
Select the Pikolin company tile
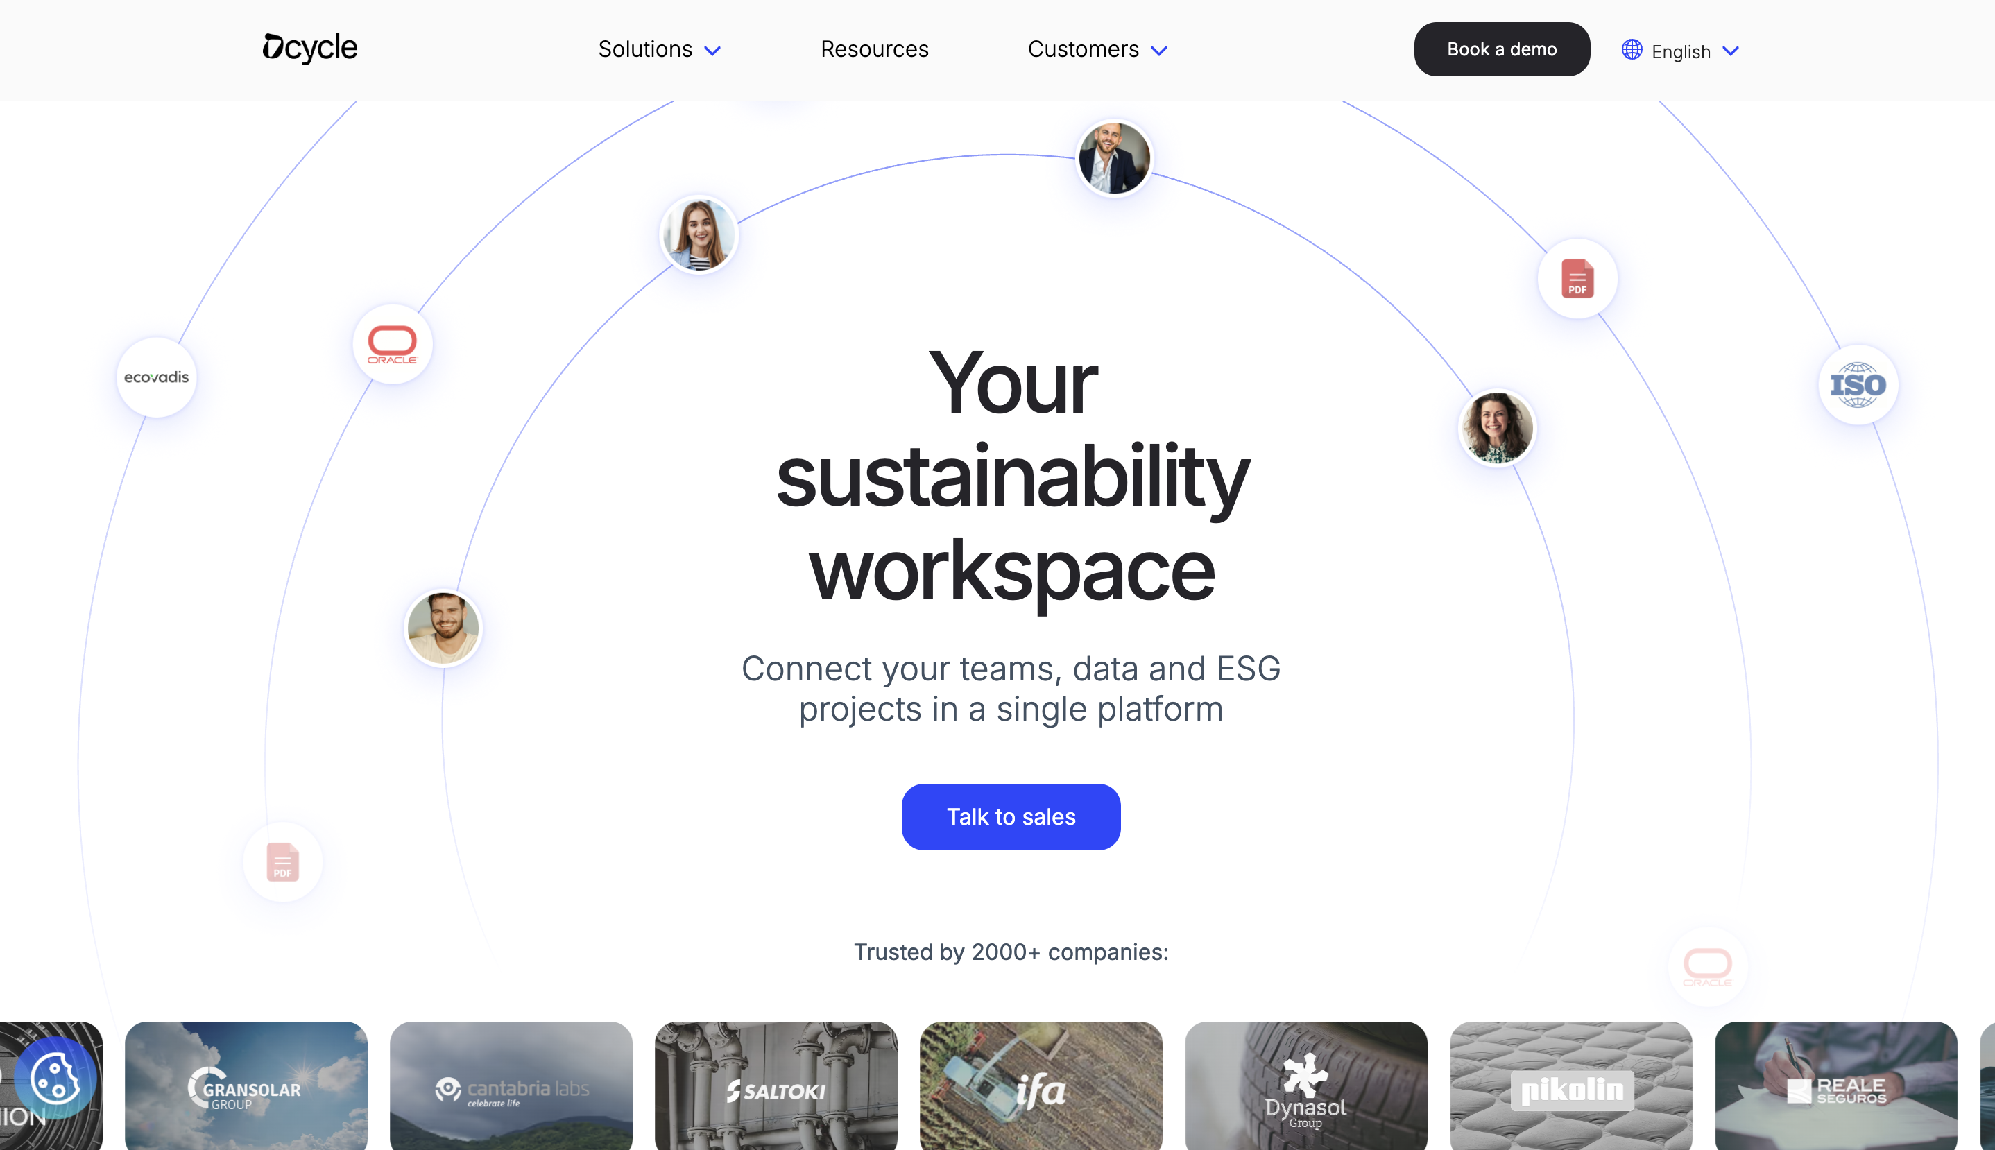tap(1570, 1090)
